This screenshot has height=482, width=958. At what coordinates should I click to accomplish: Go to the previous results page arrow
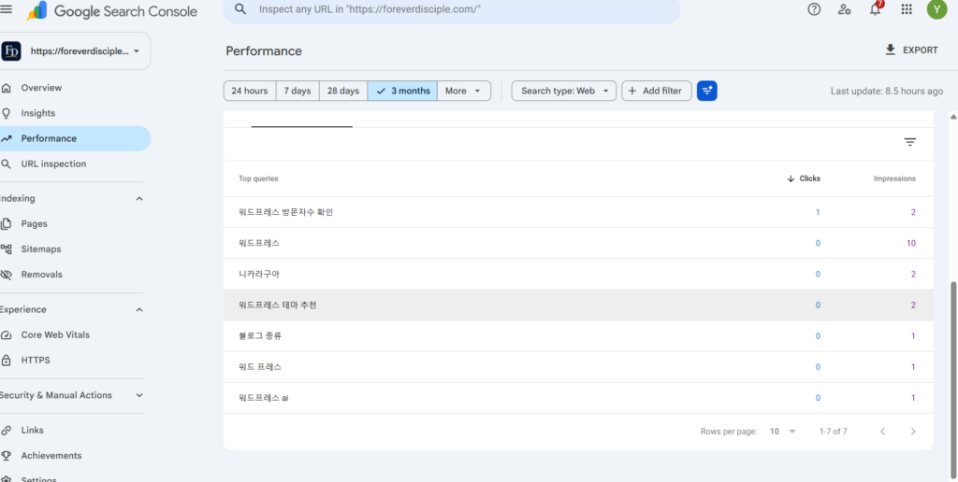coord(882,432)
